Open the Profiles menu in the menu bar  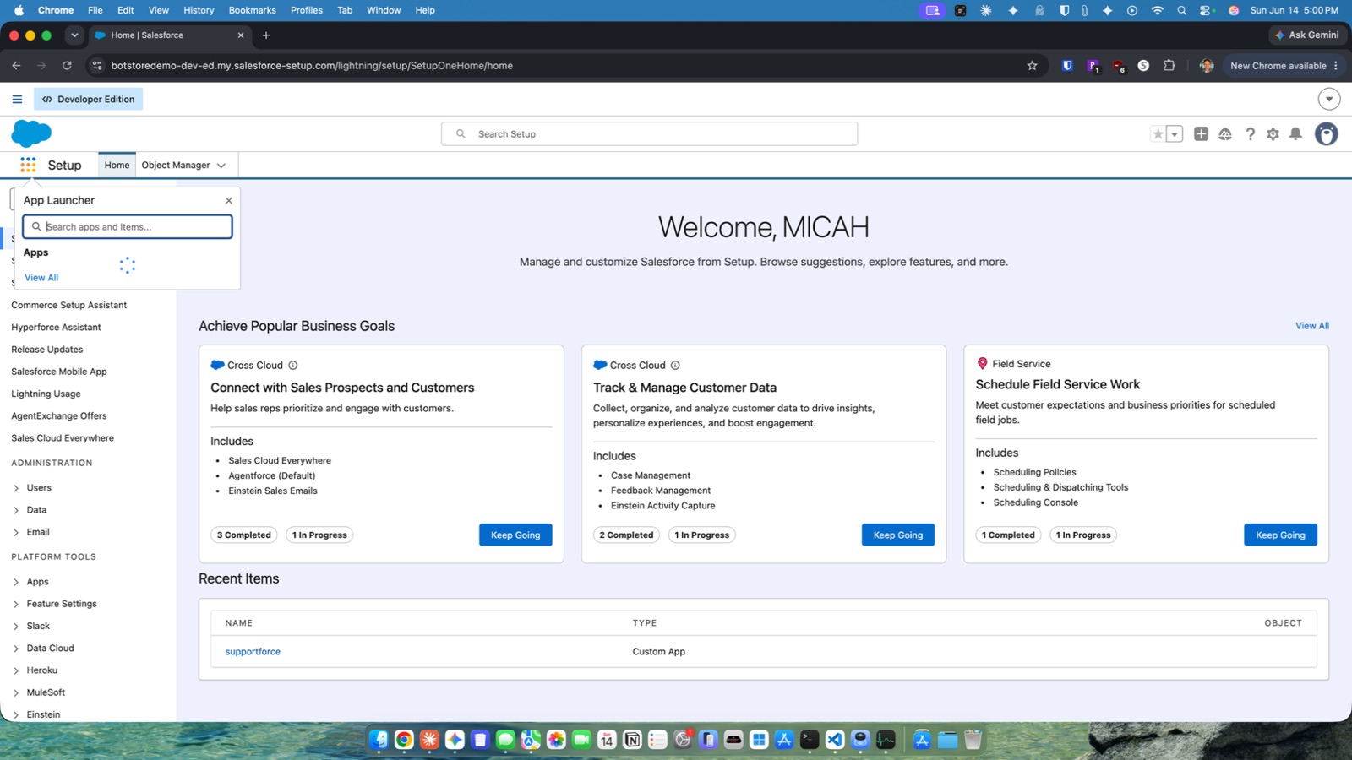coord(307,10)
